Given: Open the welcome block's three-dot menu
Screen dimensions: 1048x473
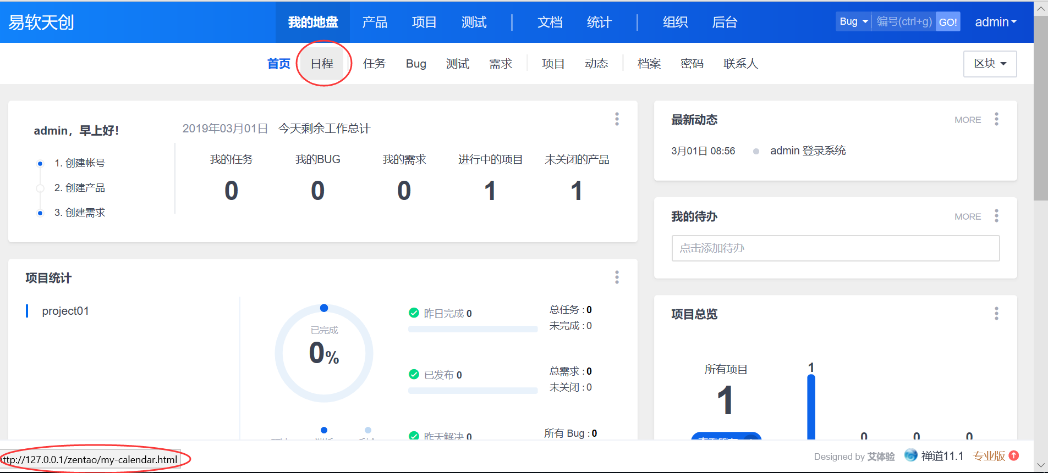Looking at the screenshot, I should 617,119.
